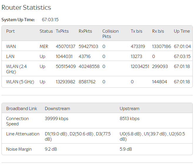This screenshot has height=166, width=196.
Task: Click downstream noise margin 9.2 dB
Action: (51, 149)
